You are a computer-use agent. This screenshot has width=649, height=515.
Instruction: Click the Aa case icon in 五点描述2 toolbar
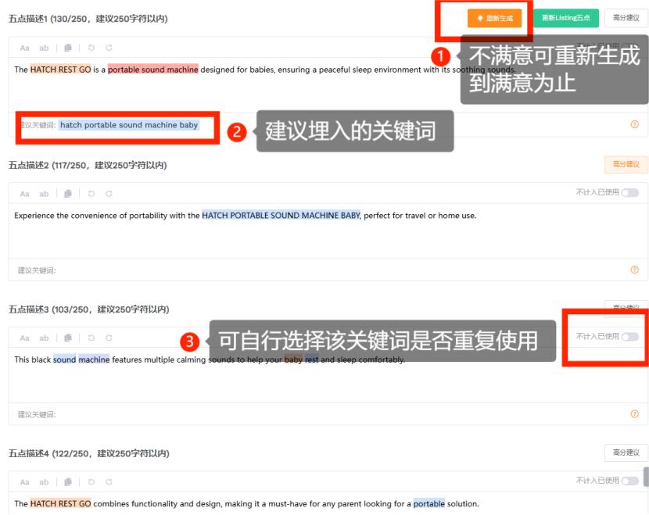pos(24,194)
